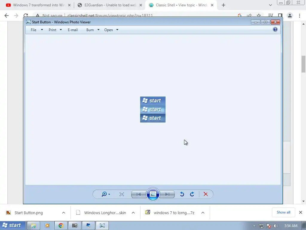Expand the Burn dropdown arrow
Image resolution: width=306 pixels, height=230 pixels.
click(x=98, y=30)
